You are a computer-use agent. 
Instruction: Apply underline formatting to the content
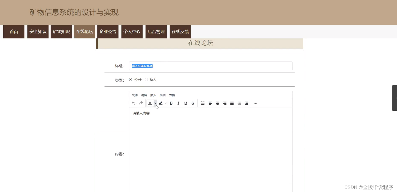(185, 103)
